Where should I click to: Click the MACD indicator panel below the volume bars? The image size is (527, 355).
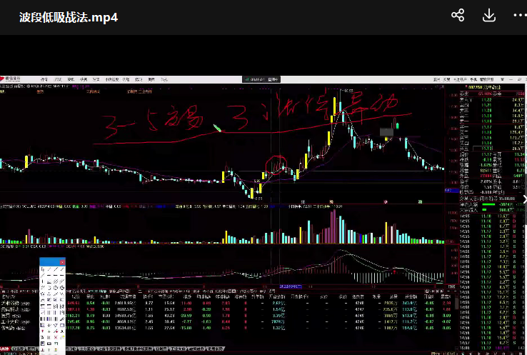214,268
